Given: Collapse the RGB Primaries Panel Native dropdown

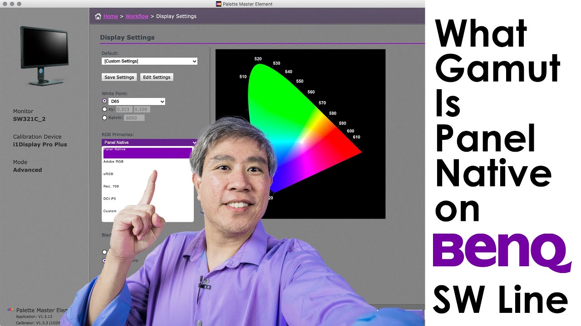Looking at the screenshot, I should click(149, 142).
